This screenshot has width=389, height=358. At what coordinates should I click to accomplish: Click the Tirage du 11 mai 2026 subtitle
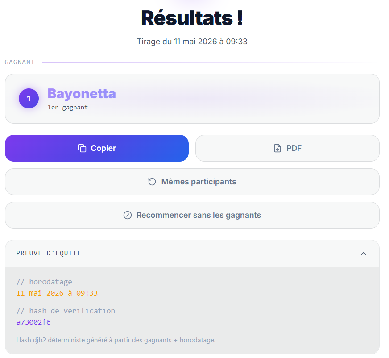192,42
